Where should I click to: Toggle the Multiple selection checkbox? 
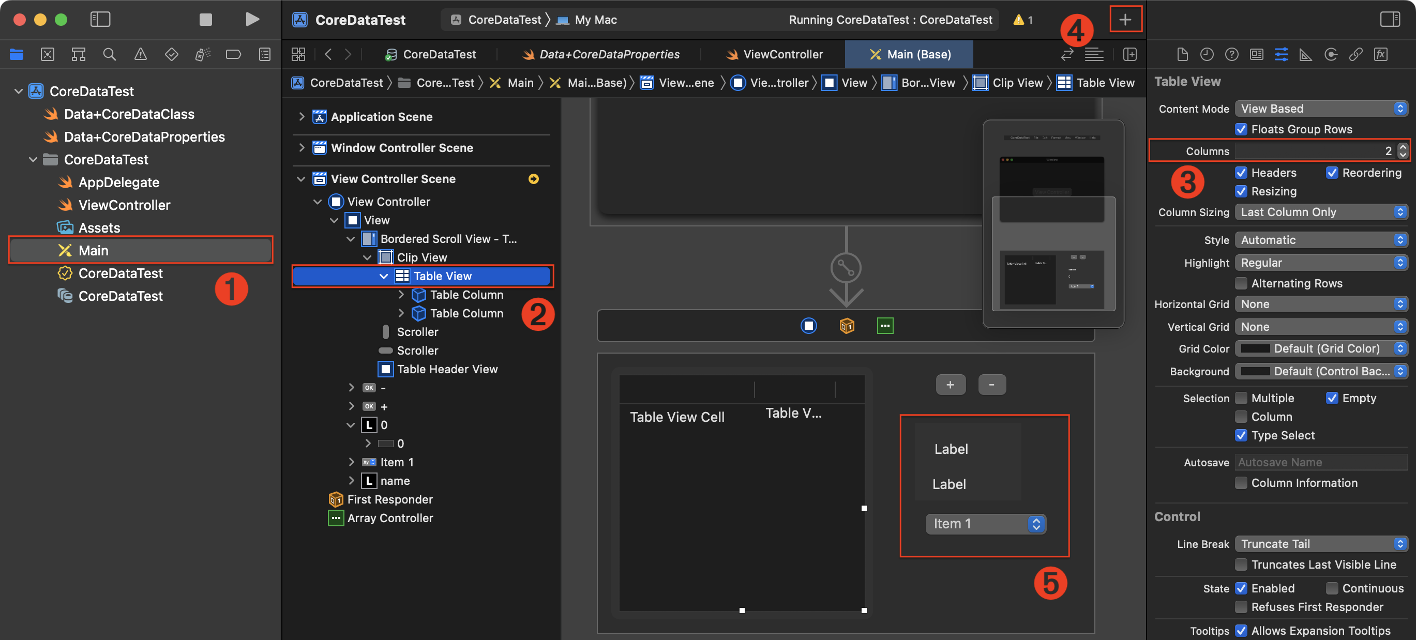[1241, 398]
